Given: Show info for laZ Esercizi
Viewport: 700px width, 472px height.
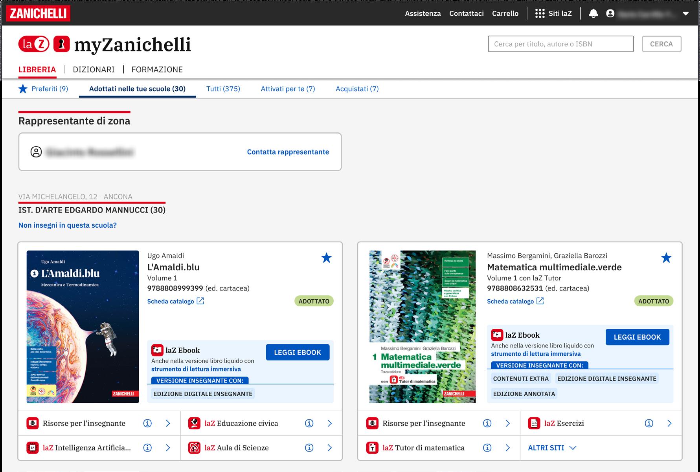Looking at the screenshot, I should click(649, 423).
